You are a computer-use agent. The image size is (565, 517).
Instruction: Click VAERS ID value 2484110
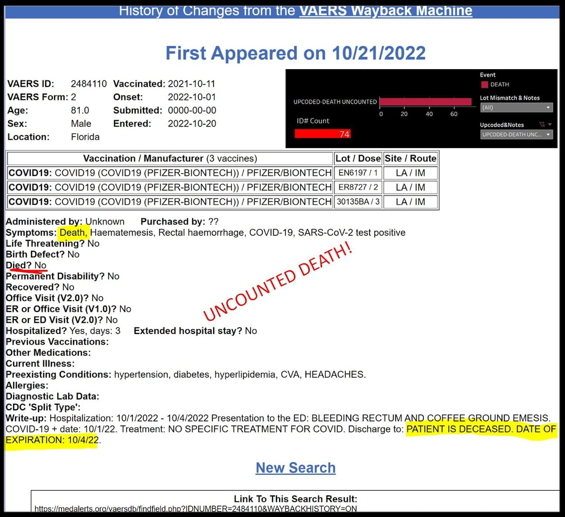[x=89, y=84]
